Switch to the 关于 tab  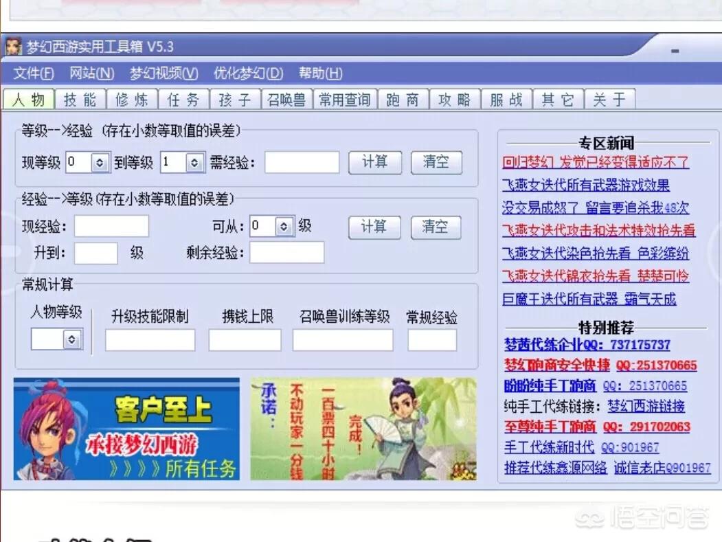pos(609,99)
